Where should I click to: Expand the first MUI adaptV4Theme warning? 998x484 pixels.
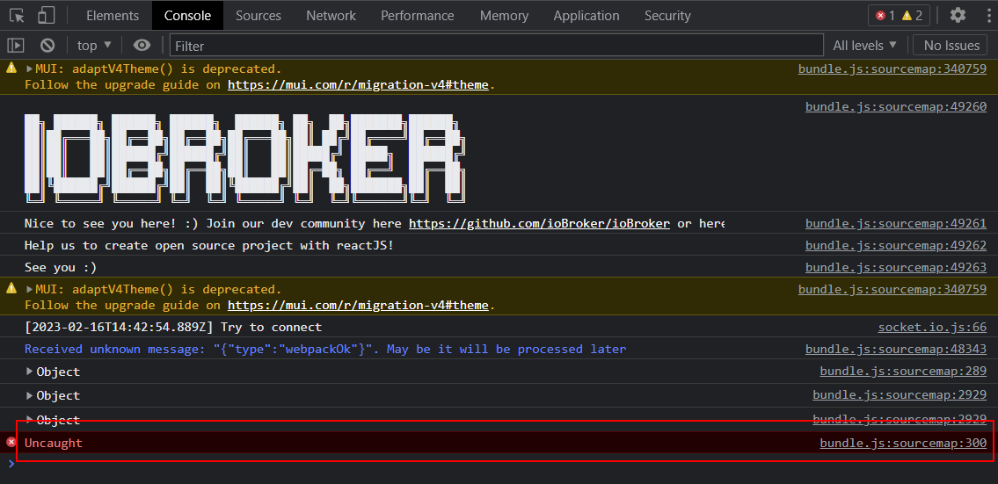(29, 69)
